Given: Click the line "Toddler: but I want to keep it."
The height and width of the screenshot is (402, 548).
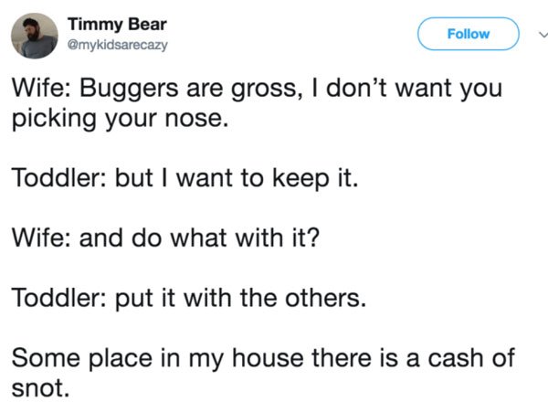Looking at the screenshot, I should (x=184, y=178).
